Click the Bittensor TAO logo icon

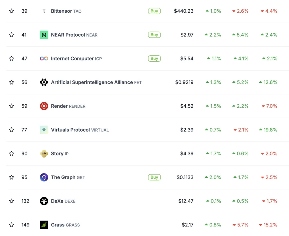(44, 11)
